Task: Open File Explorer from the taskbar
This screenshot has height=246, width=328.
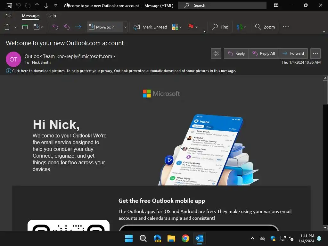Action: pos(171,238)
